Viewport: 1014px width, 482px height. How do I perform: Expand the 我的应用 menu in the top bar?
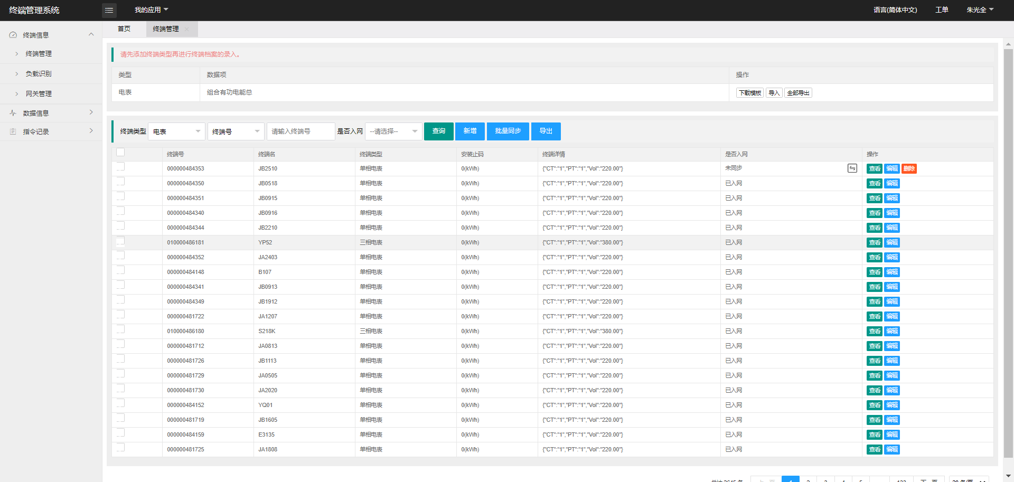151,10
